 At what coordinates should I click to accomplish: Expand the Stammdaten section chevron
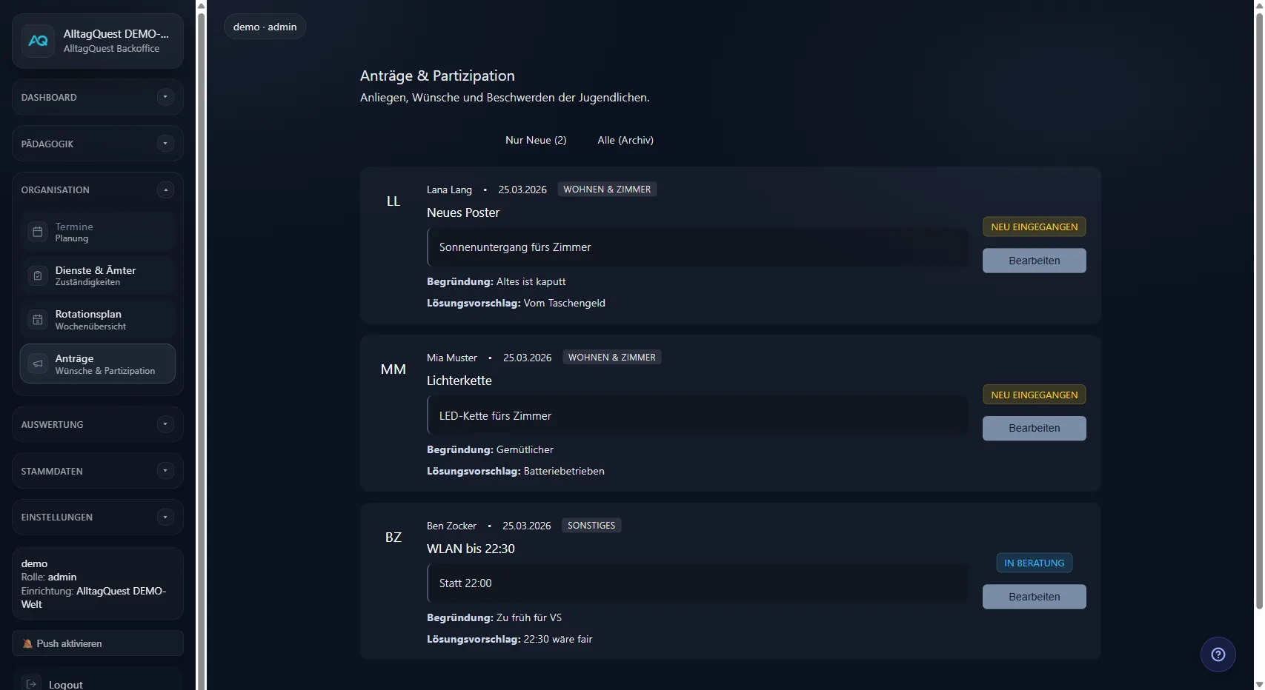tap(165, 471)
